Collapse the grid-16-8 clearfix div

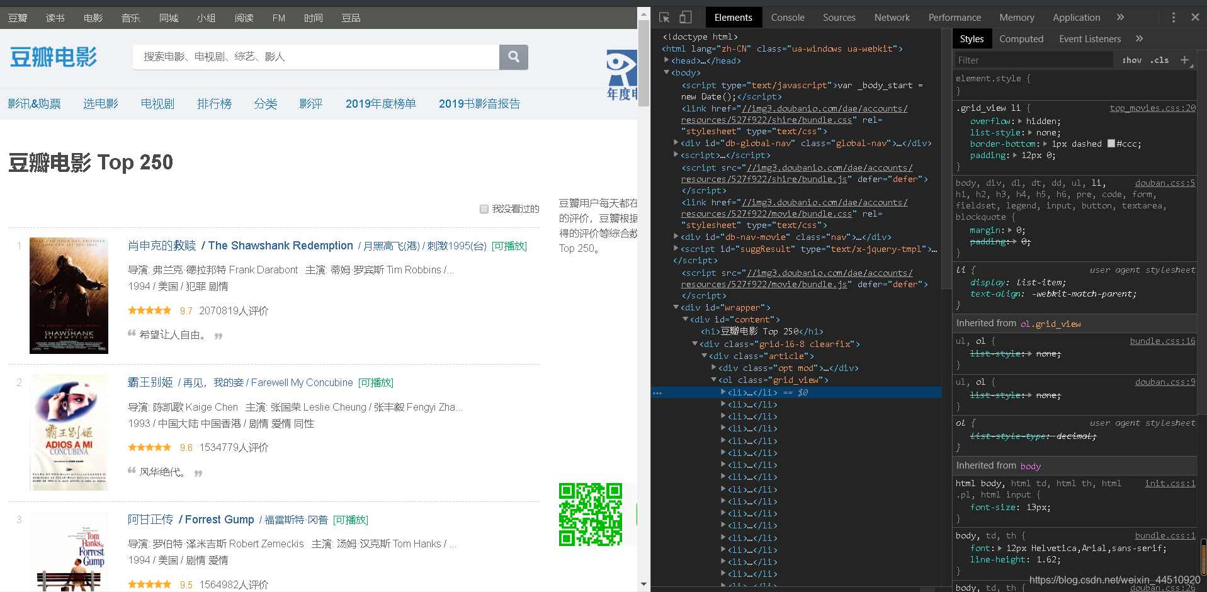[x=695, y=344]
